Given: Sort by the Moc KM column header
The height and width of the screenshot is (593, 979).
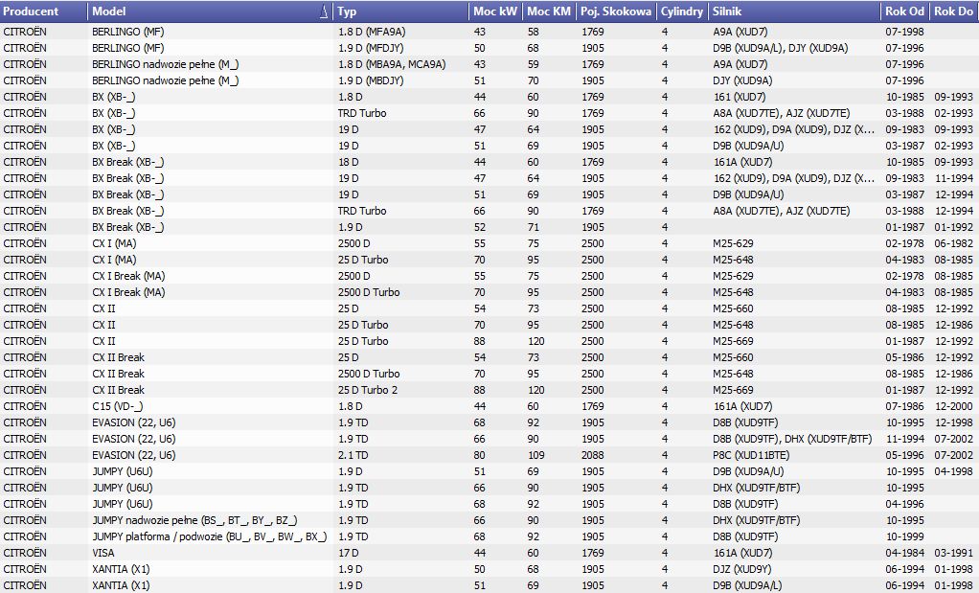Looking at the screenshot, I should [550, 11].
